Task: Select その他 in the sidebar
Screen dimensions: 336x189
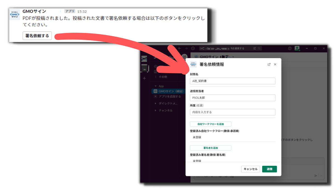Action: (x=162, y=76)
